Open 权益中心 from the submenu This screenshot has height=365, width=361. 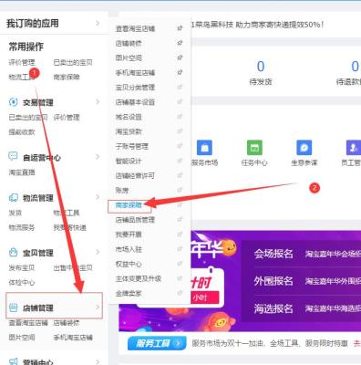[129, 264]
